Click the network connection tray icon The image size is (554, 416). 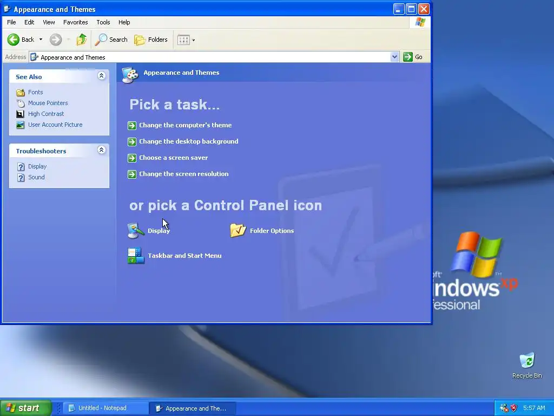[x=504, y=408]
